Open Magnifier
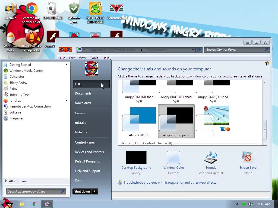 (36, 118)
